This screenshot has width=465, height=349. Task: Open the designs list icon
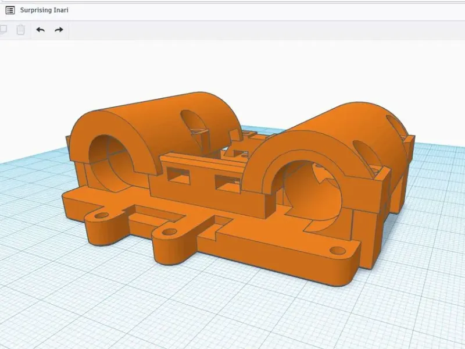tap(10, 10)
